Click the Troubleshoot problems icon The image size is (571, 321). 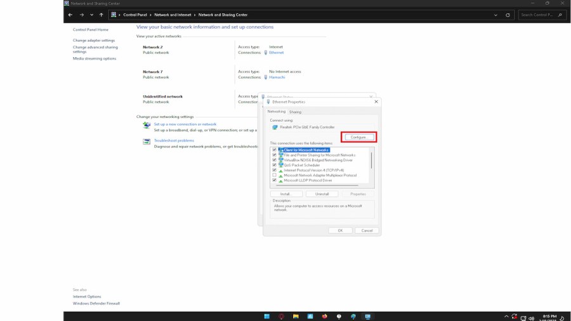pos(147,142)
